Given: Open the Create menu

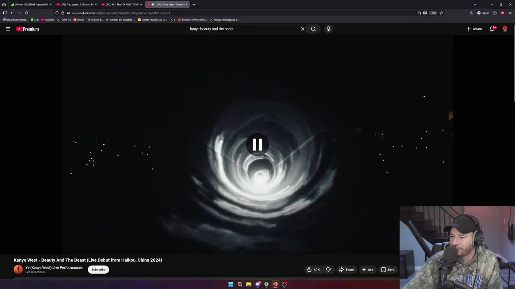Looking at the screenshot, I should [474, 29].
